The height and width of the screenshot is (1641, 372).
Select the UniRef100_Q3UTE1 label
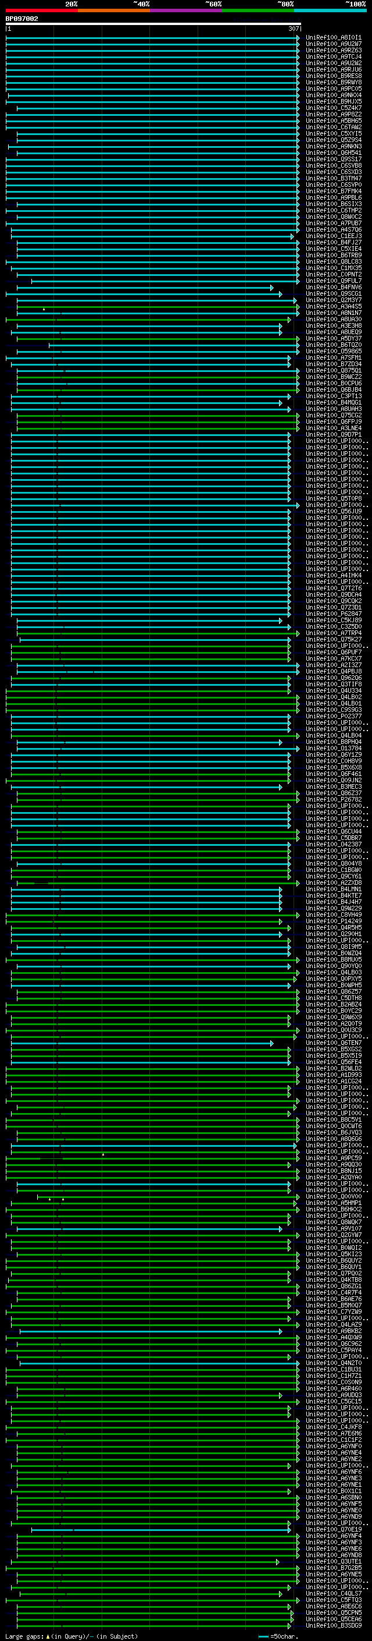click(334, 1562)
